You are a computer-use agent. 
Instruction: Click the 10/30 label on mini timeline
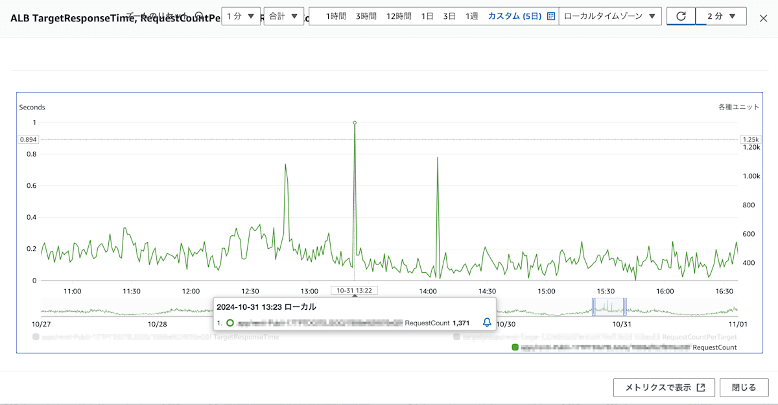pyautogui.click(x=506, y=323)
